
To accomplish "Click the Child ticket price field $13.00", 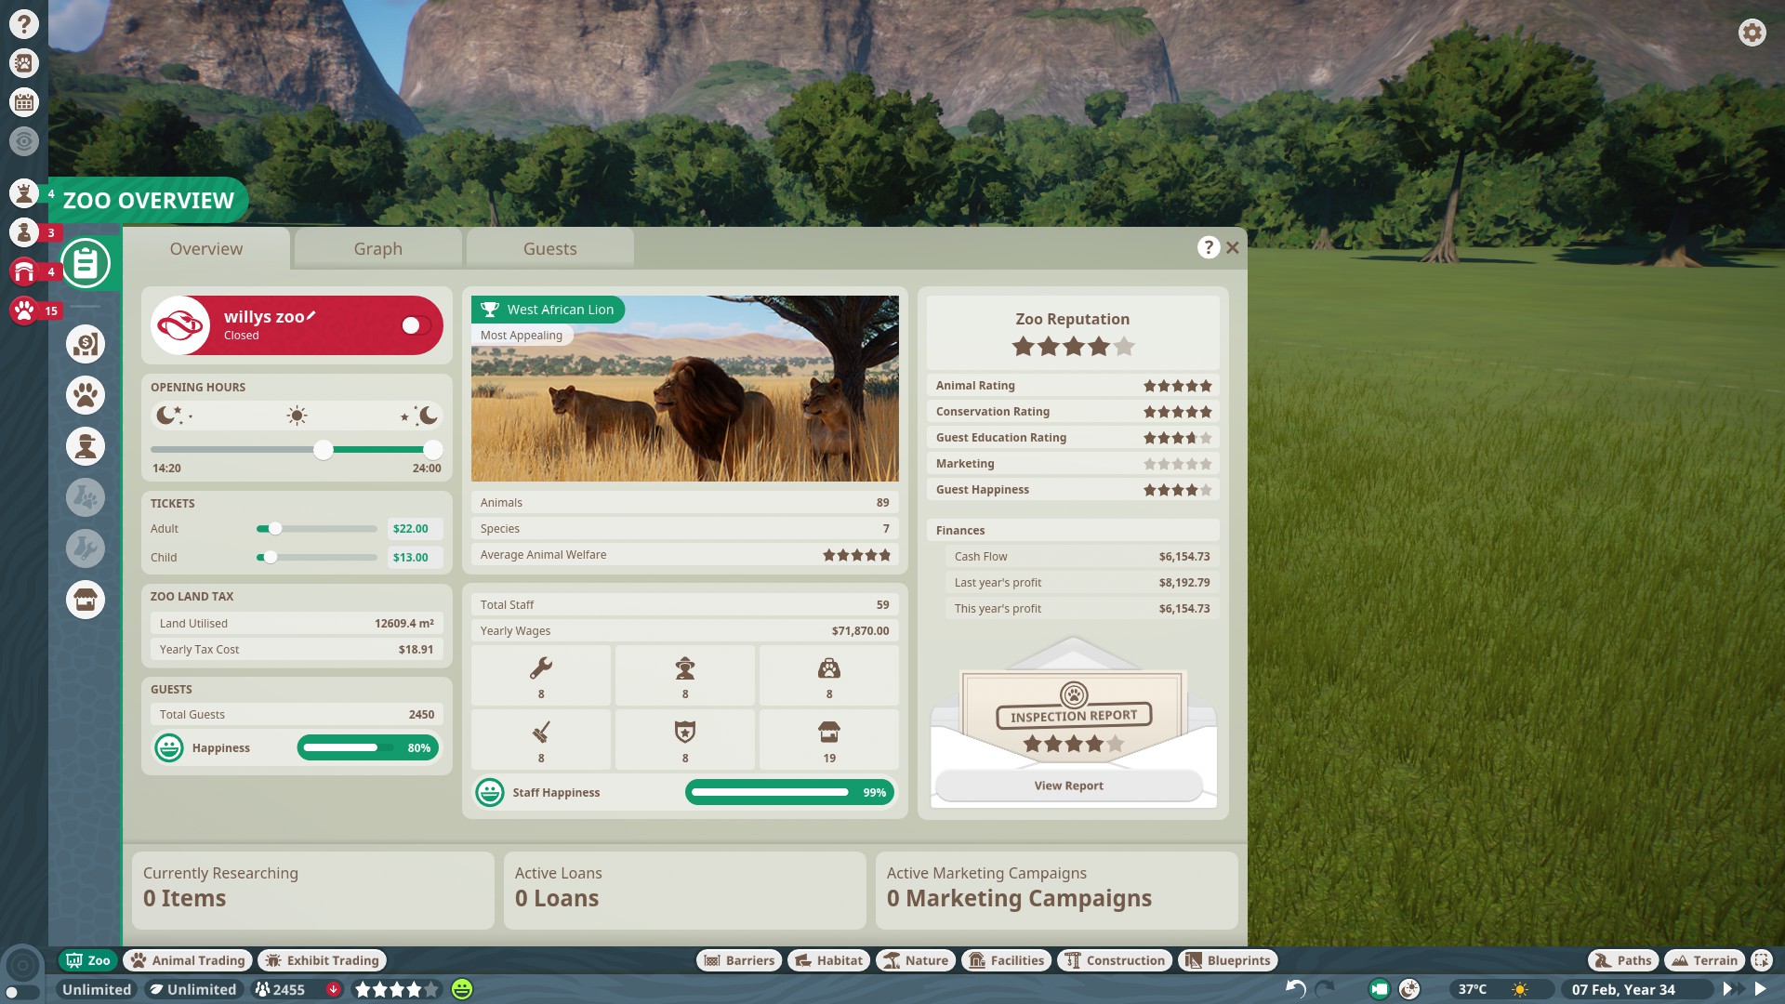I will point(414,558).
